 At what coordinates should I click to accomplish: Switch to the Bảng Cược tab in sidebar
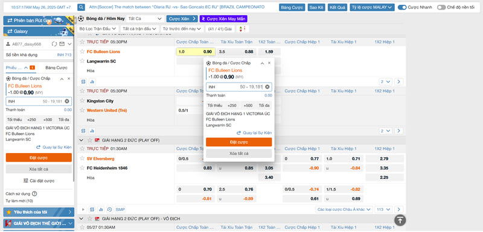tap(56, 67)
